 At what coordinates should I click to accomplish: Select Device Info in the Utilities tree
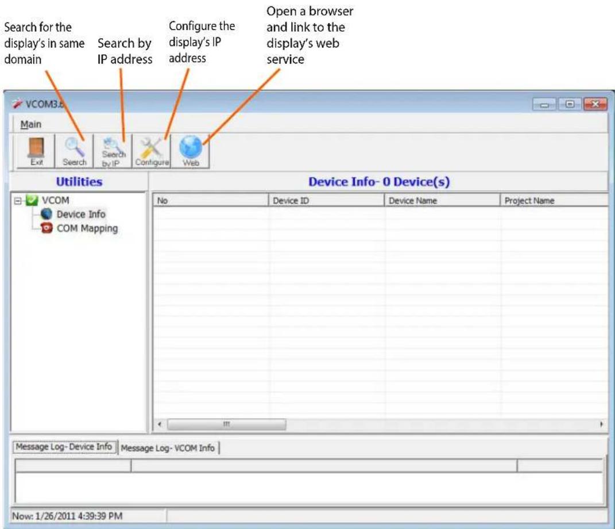point(81,214)
